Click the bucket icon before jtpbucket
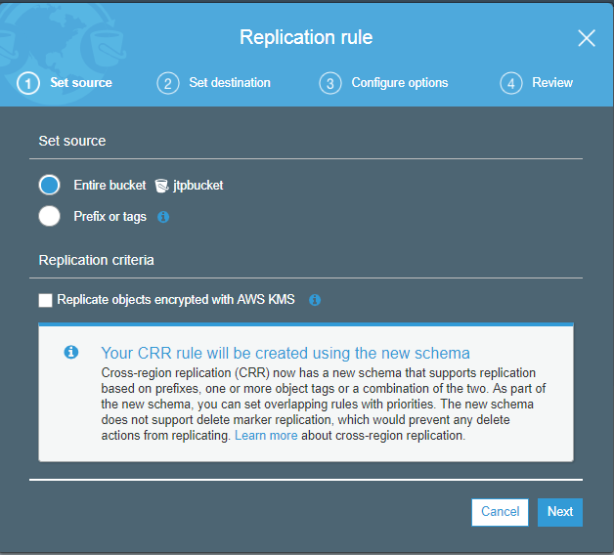Image resolution: width=614 pixels, height=555 pixels. (161, 186)
